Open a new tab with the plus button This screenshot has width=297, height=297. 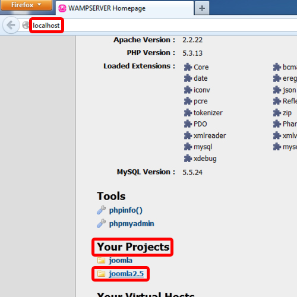[202, 8]
